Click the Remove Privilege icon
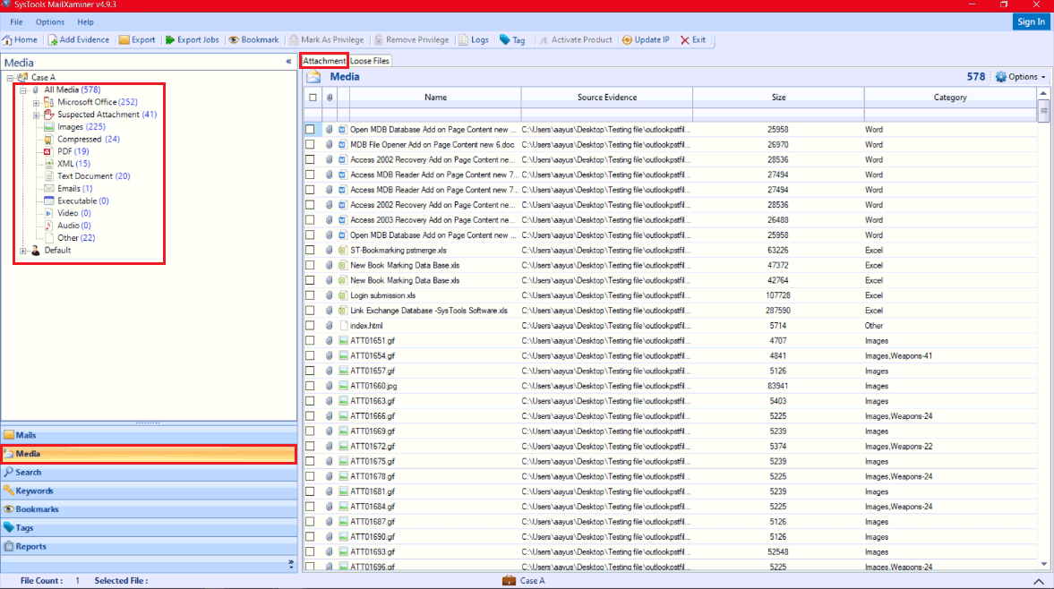The image size is (1054, 589). (379, 40)
